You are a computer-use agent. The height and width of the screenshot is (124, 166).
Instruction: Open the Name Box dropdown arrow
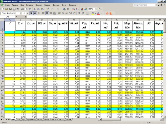pos(17,17)
